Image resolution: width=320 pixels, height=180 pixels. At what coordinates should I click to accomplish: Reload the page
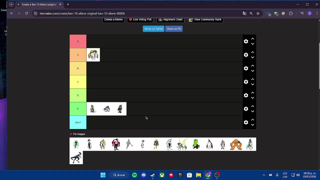click(26, 13)
